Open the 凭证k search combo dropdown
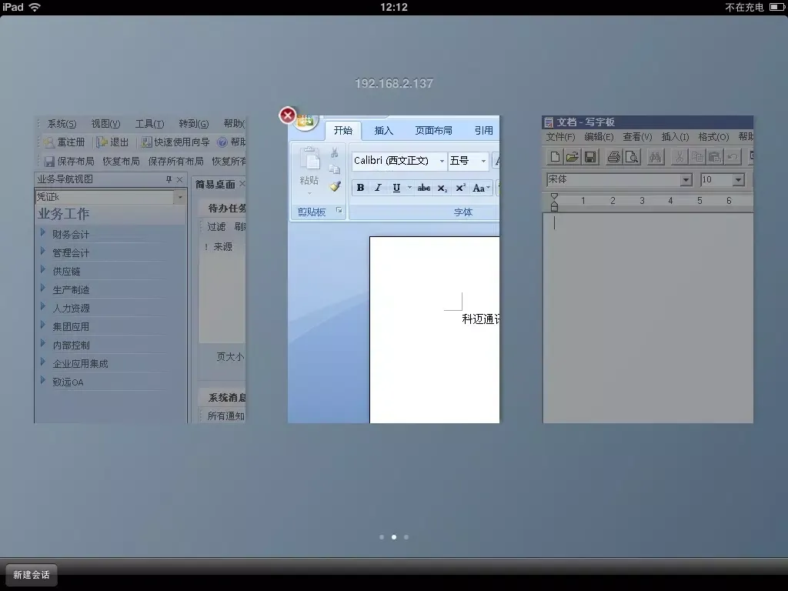Screen dimensions: 788x591 (x=179, y=197)
